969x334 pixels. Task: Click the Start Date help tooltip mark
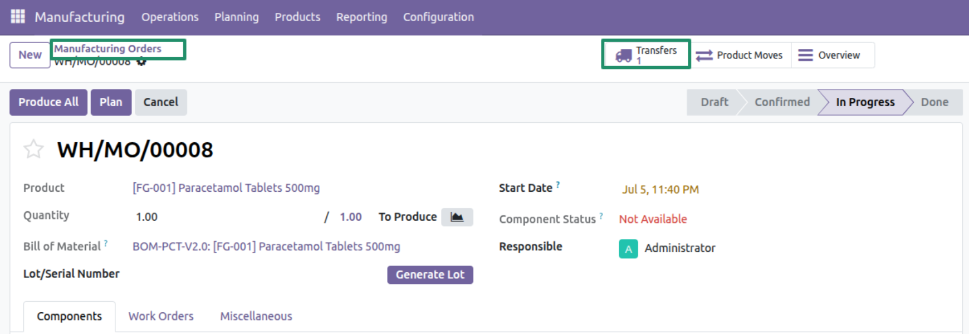click(x=557, y=185)
